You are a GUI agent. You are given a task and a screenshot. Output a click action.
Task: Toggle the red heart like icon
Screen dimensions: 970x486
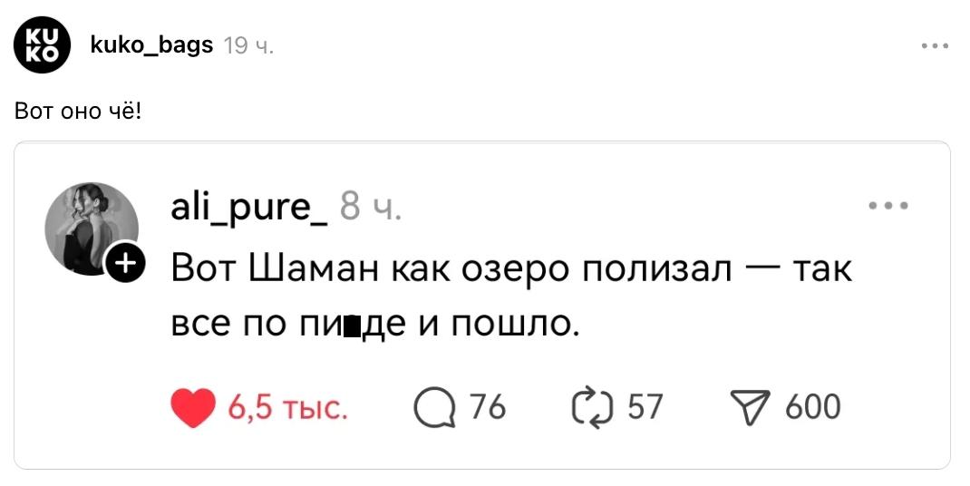pyautogui.click(x=193, y=408)
